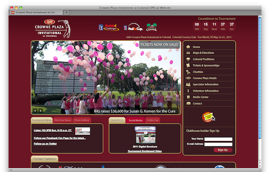Click the 'IHG raises $36,600' slide caption

135,111
